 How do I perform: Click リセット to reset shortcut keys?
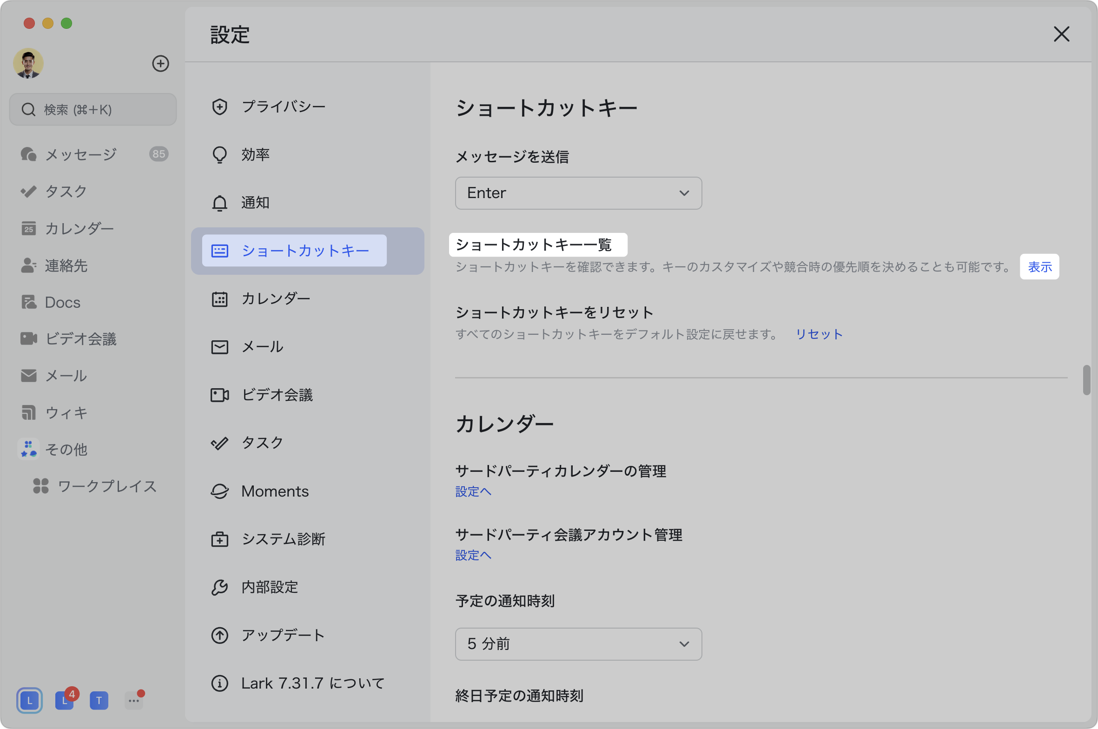(819, 334)
